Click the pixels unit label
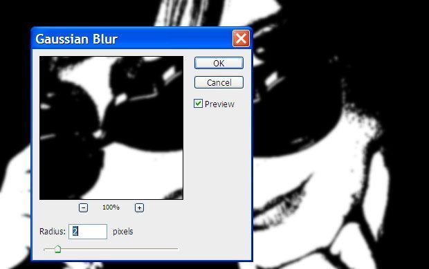 pos(123,232)
